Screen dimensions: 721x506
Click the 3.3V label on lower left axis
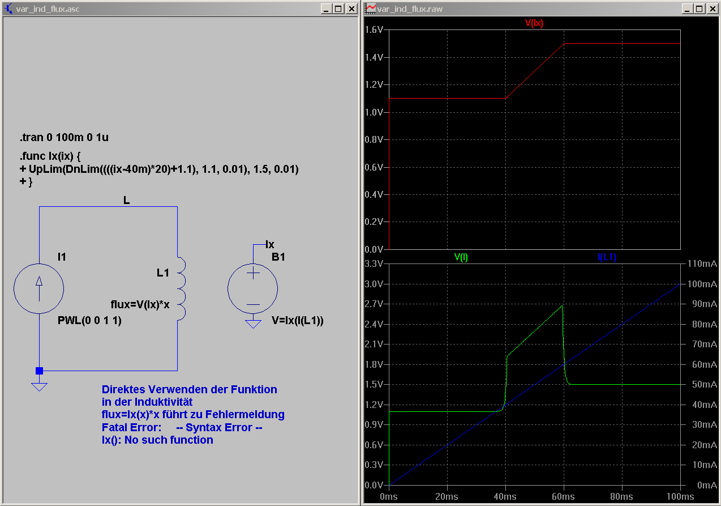375,264
